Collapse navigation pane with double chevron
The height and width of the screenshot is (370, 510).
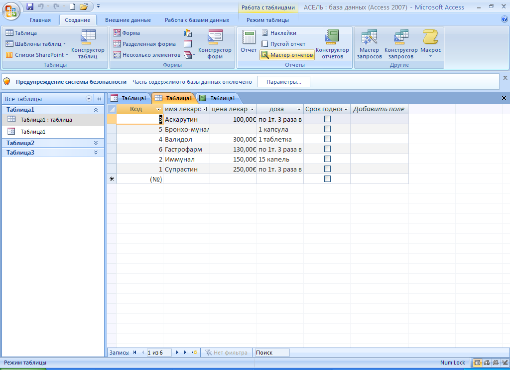pyautogui.click(x=99, y=99)
